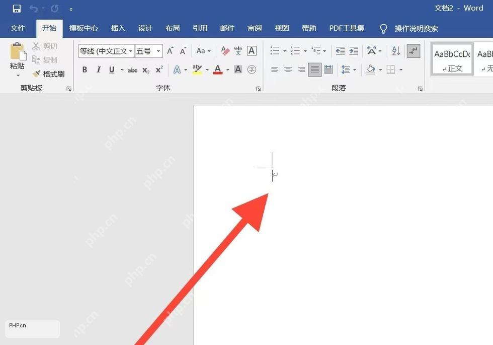
Task: Toggle show paragraph marks
Action: tap(414, 51)
